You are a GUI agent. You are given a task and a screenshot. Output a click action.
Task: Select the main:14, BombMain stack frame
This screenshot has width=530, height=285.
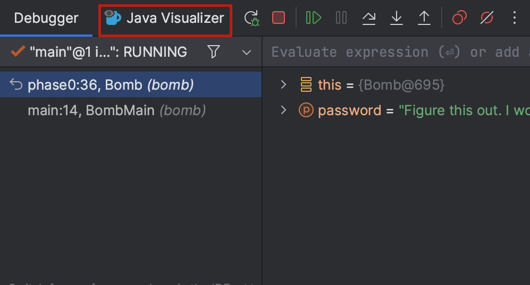(116, 110)
